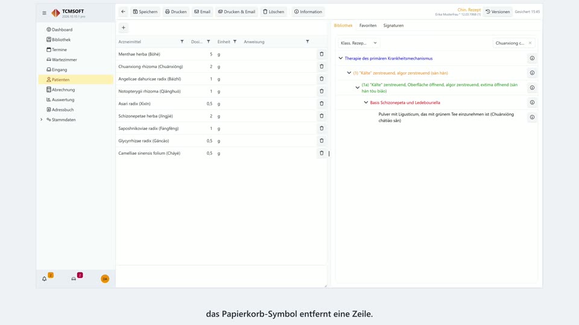
Task: Switch to the Favoriten tab
Action: (x=368, y=25)
